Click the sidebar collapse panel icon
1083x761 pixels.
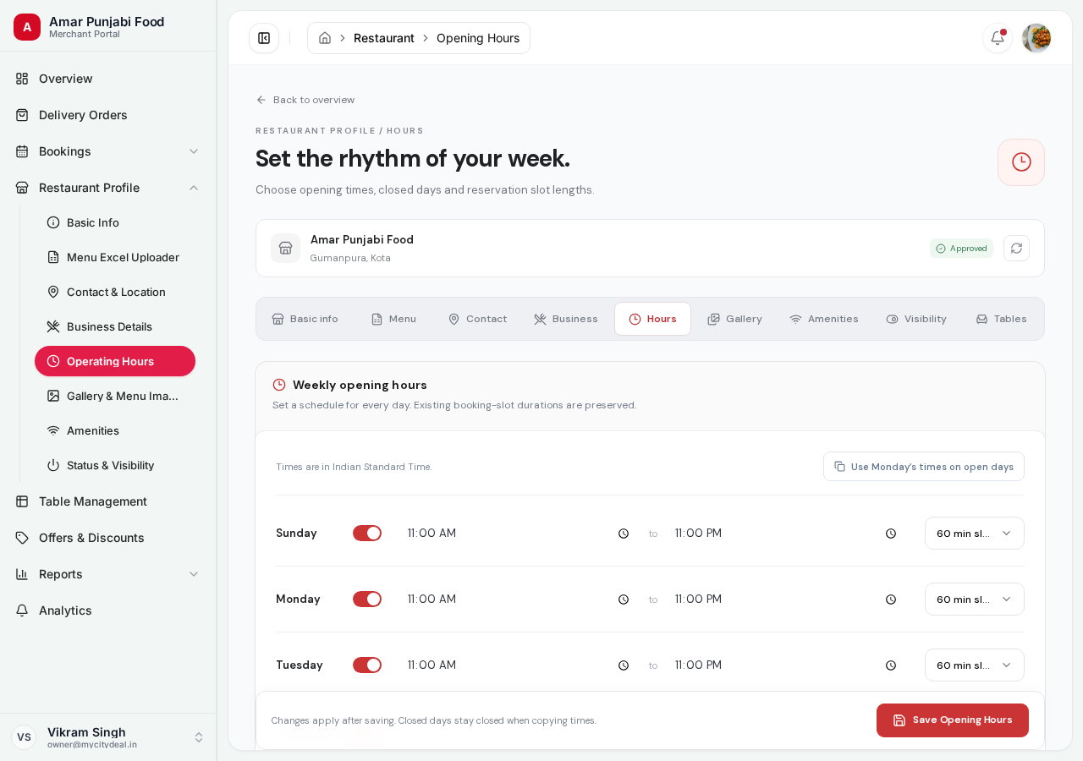point(264,38)
